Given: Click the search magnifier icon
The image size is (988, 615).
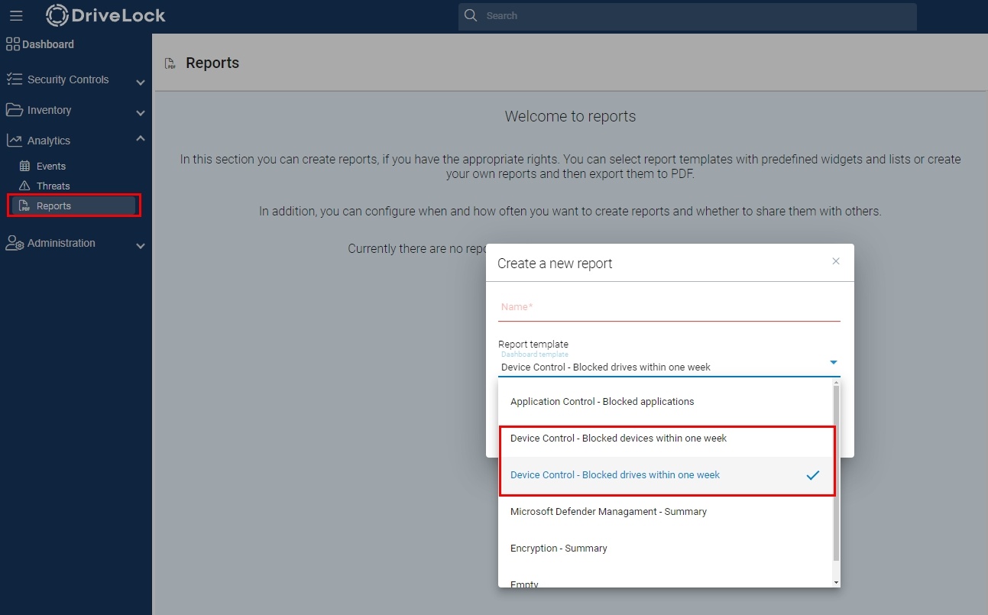Looking at the screenshot, I should [471, 15].
